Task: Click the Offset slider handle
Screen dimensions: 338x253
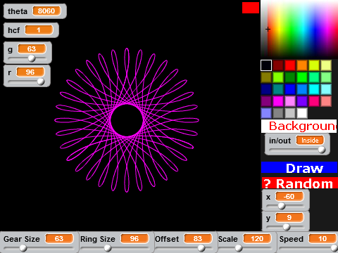Action: pos(201,248)
